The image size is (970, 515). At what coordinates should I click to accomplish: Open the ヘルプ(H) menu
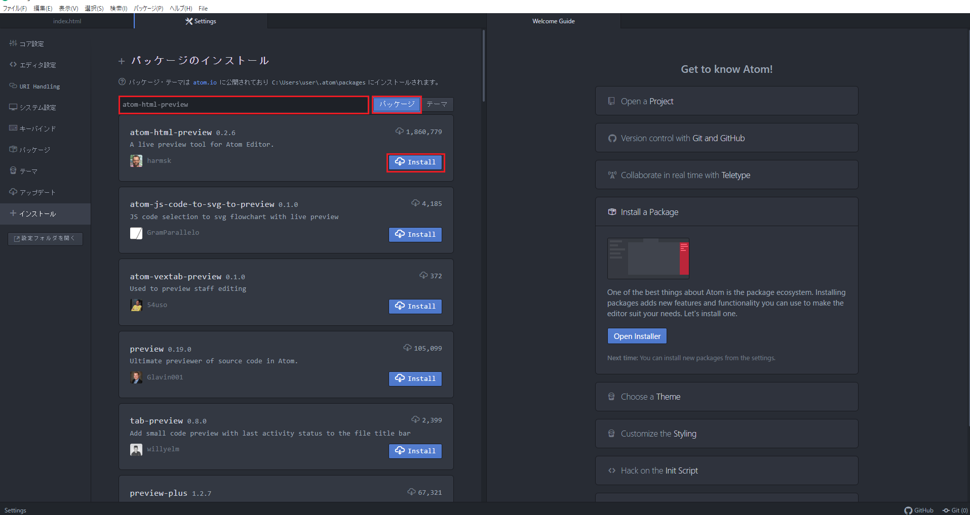click(x=181, y=8)
